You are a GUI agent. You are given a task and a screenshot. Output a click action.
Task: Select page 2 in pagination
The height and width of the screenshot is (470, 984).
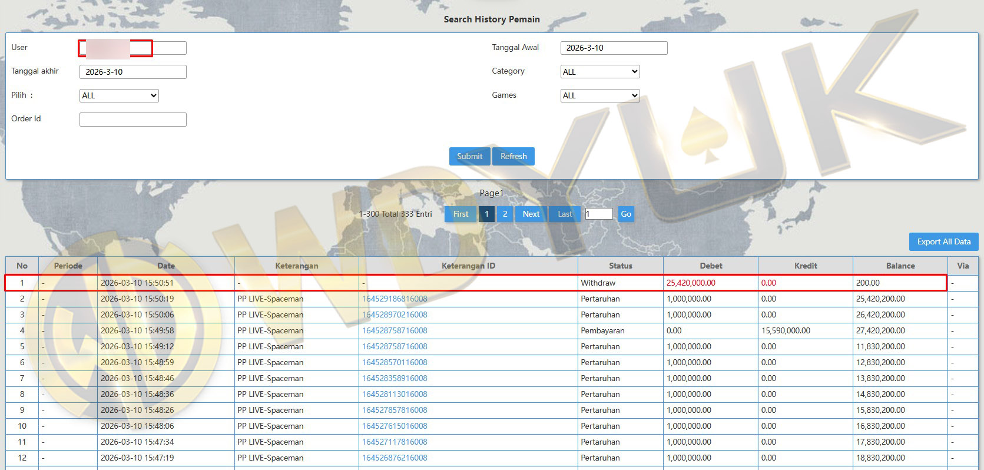pos(505,214)
